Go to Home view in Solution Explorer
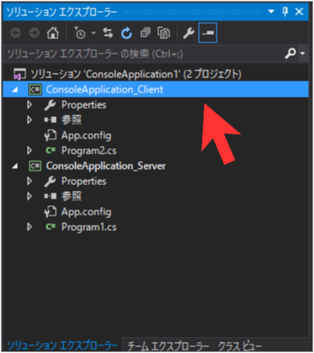This screenshot has width=314, height=353. (52, 33)
